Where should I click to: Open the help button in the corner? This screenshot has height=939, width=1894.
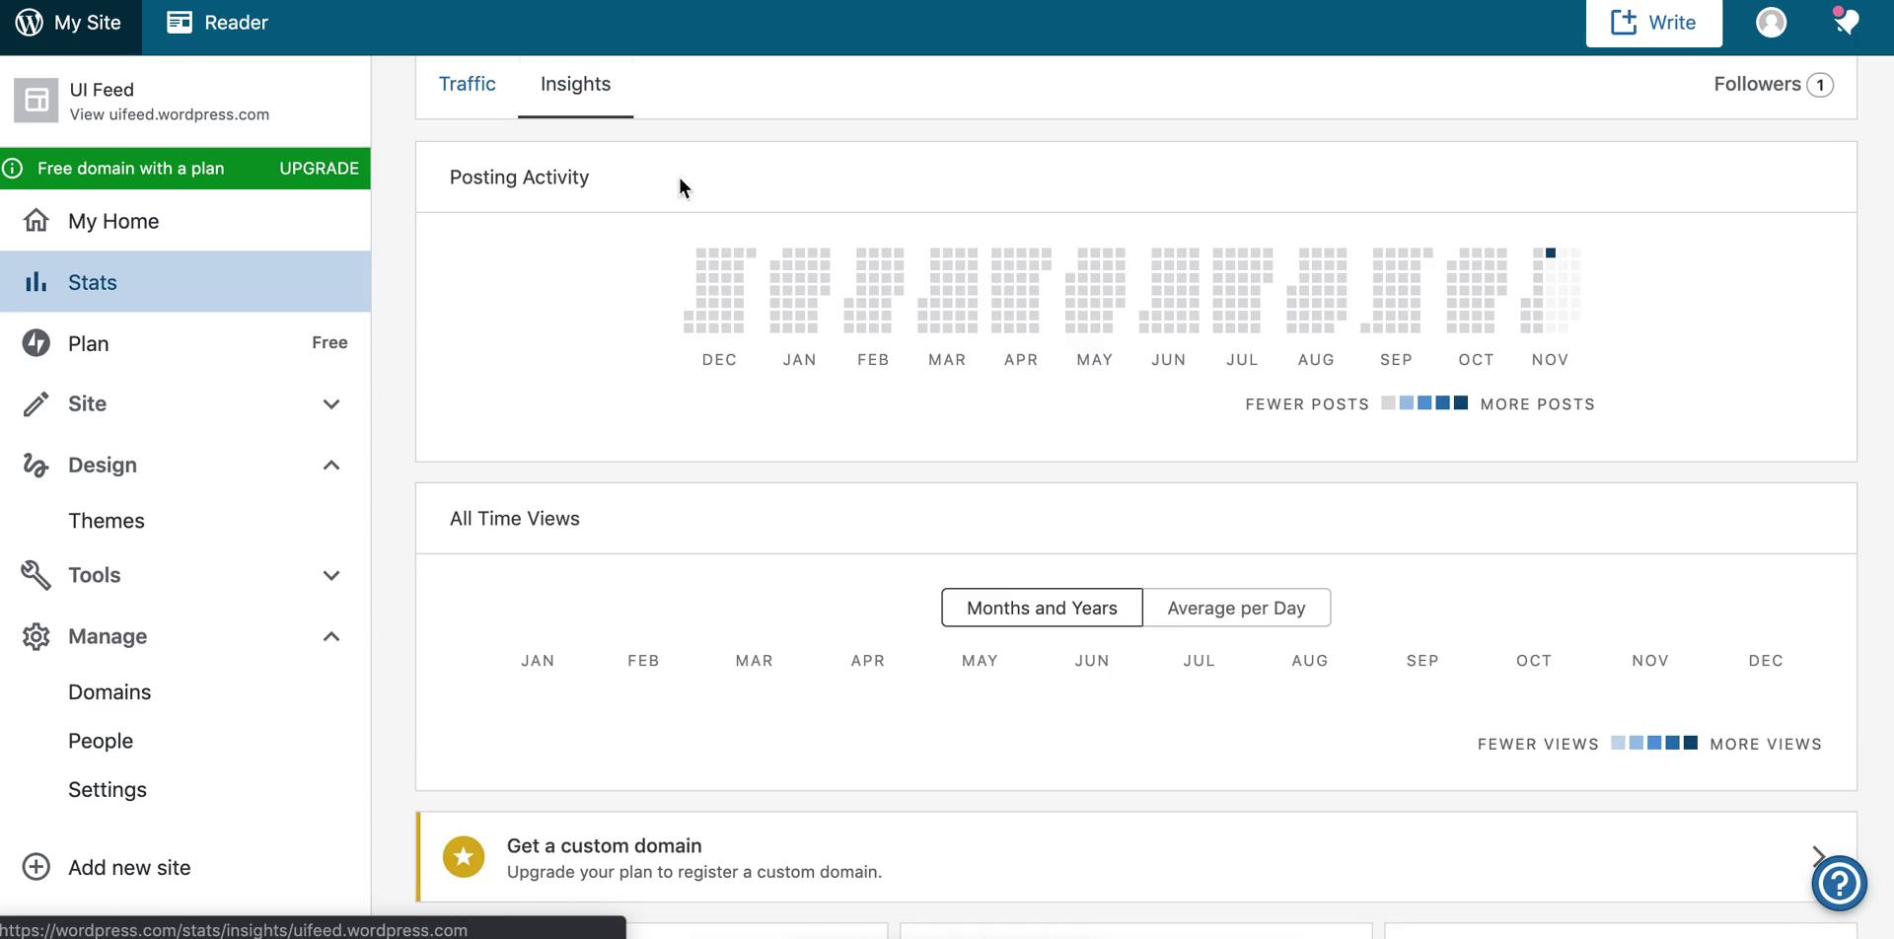point(1839,883)
